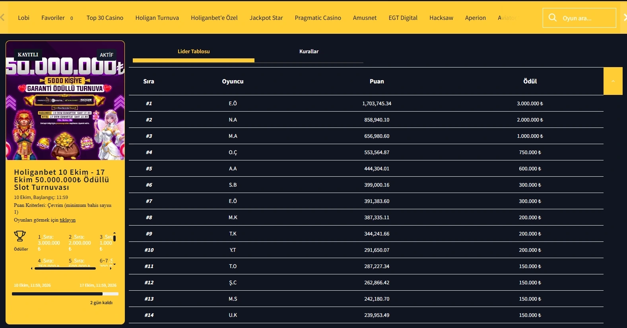The image size is (627, 328).
Task: Select player O.Ç in the leaderboard
Action: 233,152
